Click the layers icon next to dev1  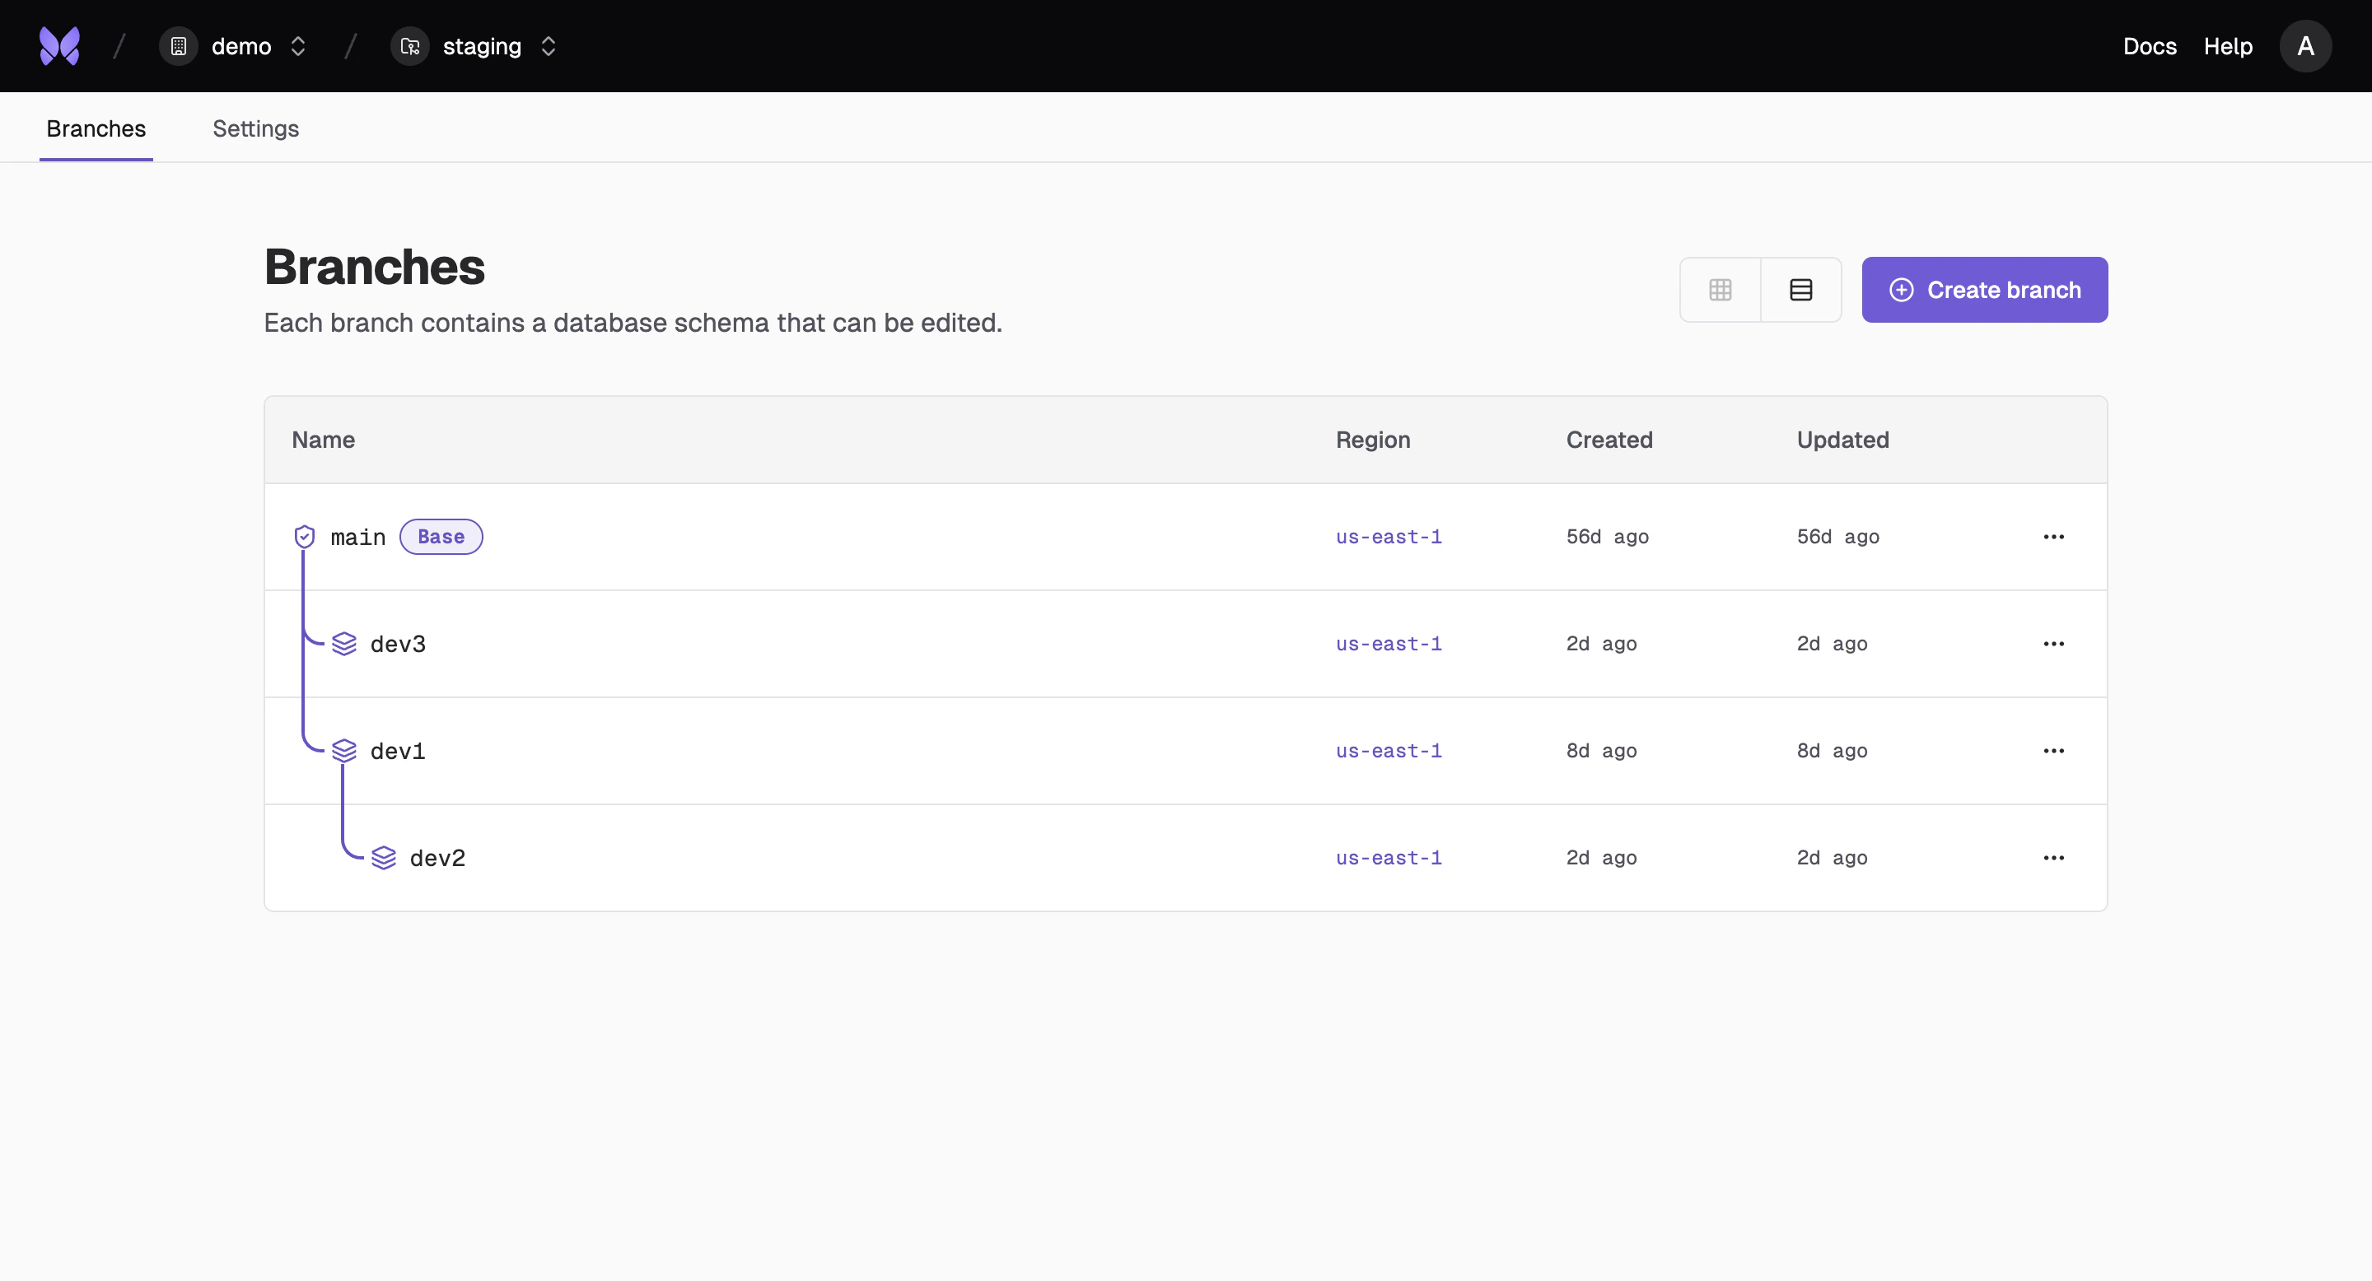[x=344, y=750]
